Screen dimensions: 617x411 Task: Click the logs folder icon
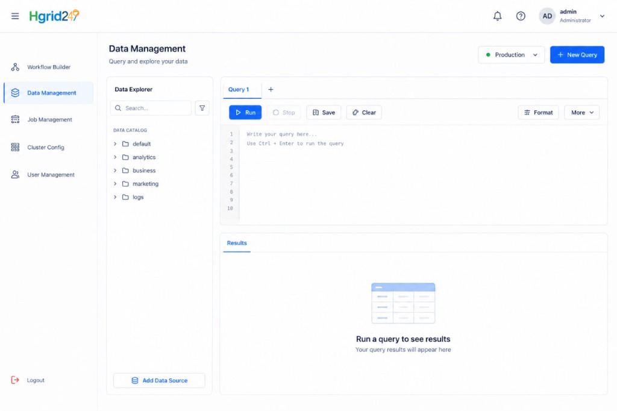[125, 197]
